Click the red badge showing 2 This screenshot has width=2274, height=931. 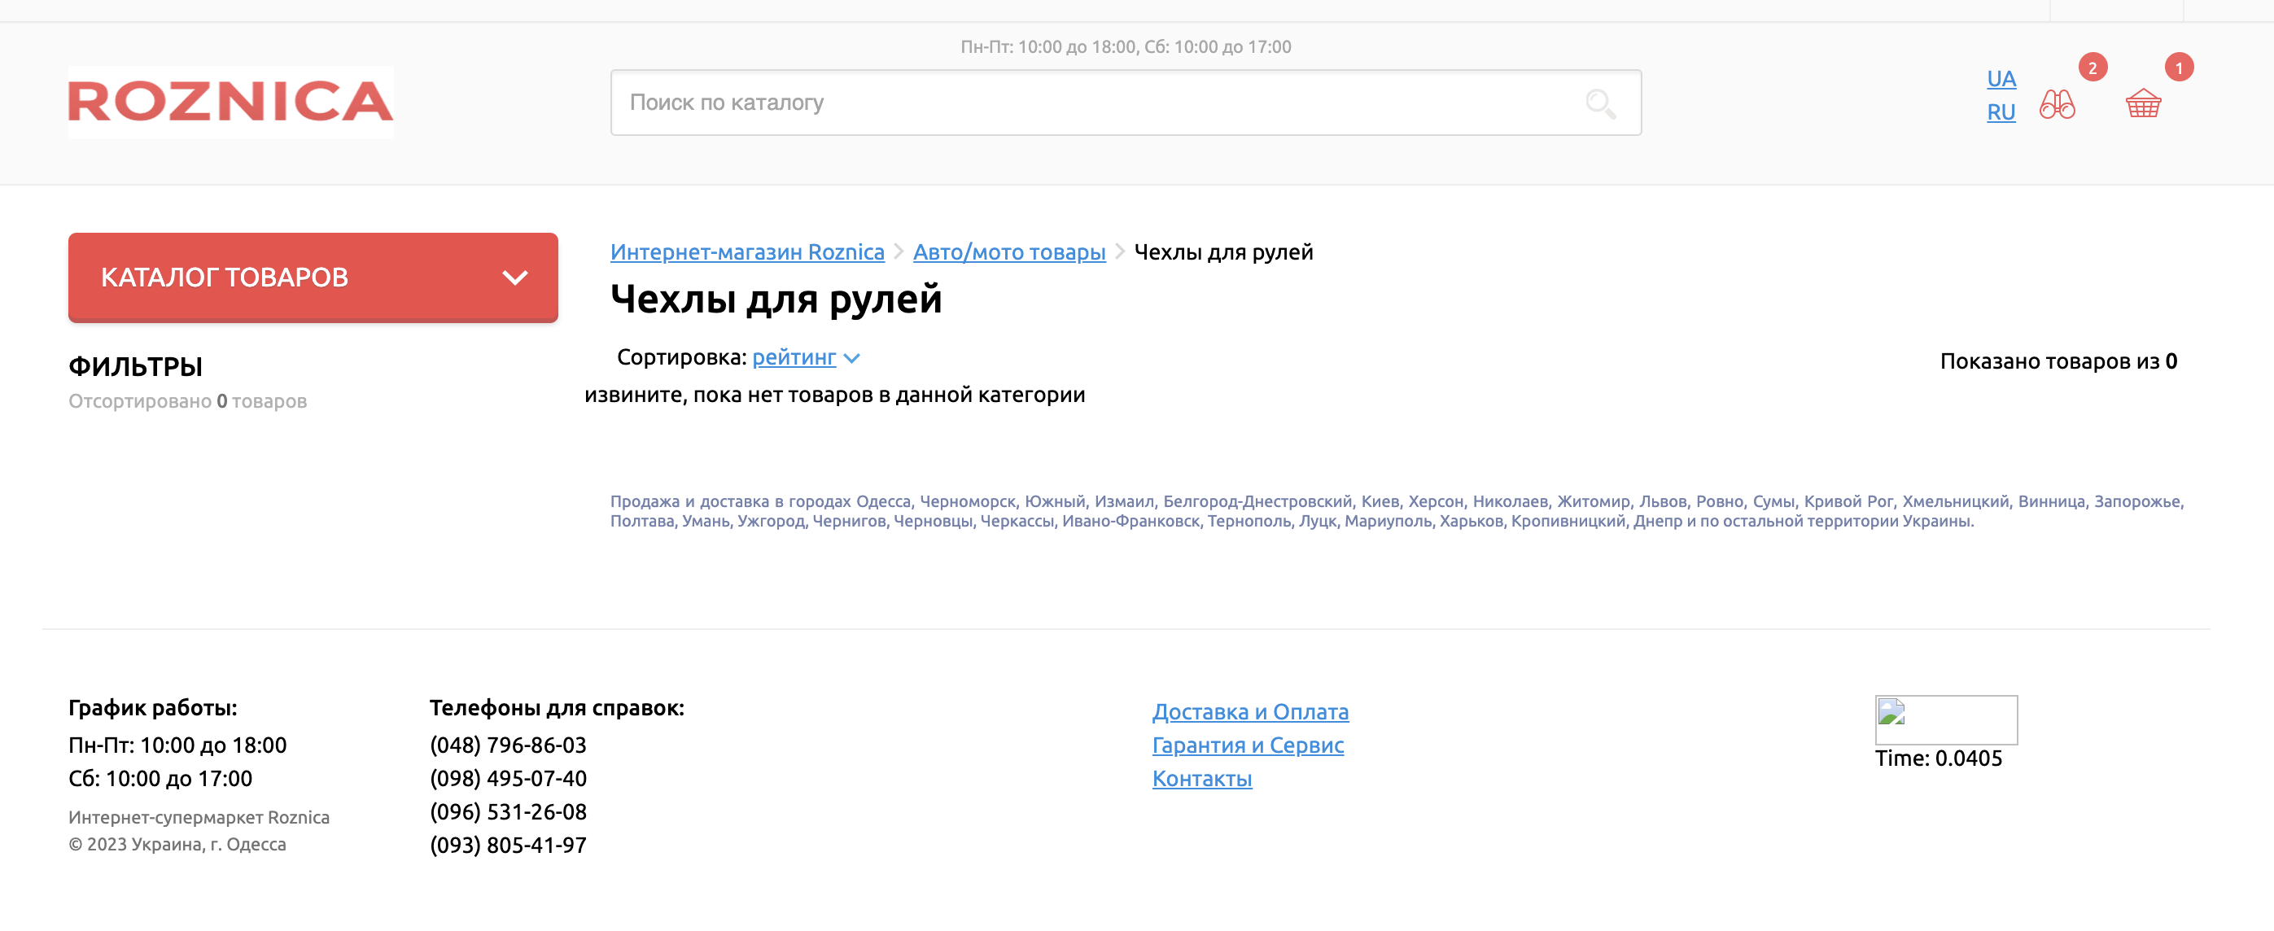coord(2093,67)
